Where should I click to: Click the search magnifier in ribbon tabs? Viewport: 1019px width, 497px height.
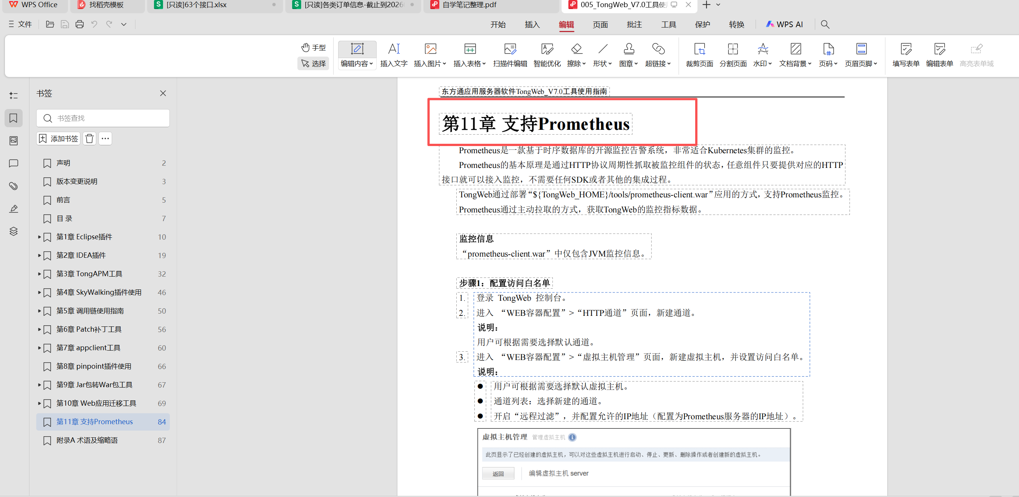[x=825, y=24]
